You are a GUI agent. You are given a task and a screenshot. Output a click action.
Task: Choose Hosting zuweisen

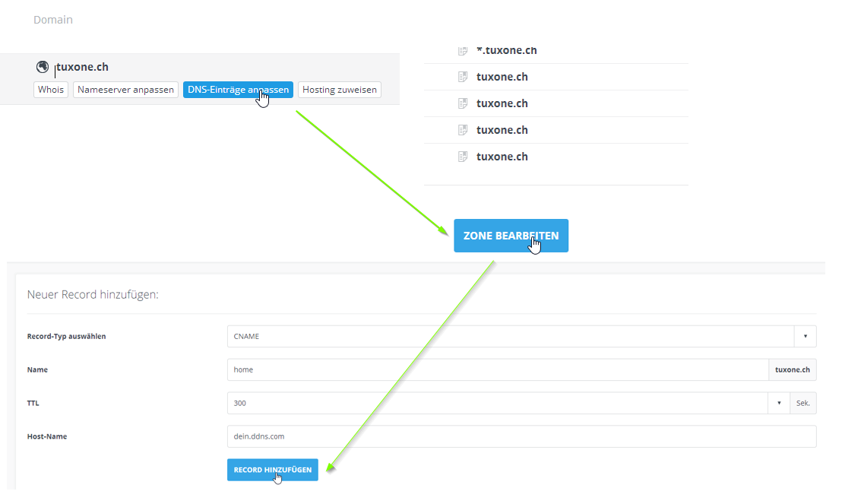point(339,90)
